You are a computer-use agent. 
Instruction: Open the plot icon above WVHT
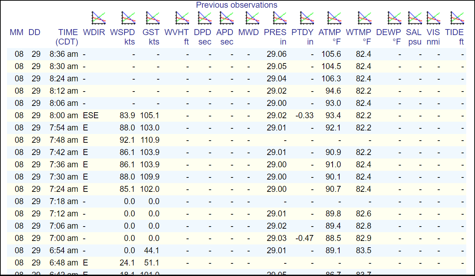click(x=182, y=18)
